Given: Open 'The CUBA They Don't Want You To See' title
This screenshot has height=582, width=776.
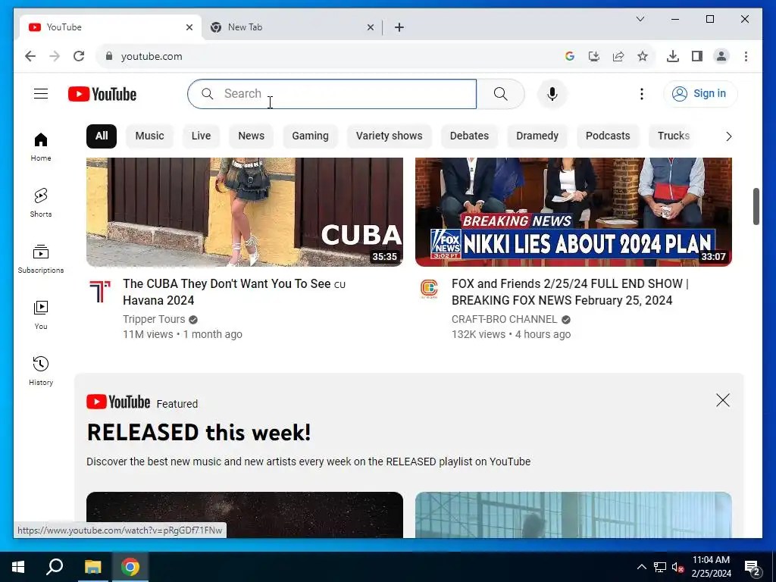Looking at the screenshot, I should click(234, 292).
